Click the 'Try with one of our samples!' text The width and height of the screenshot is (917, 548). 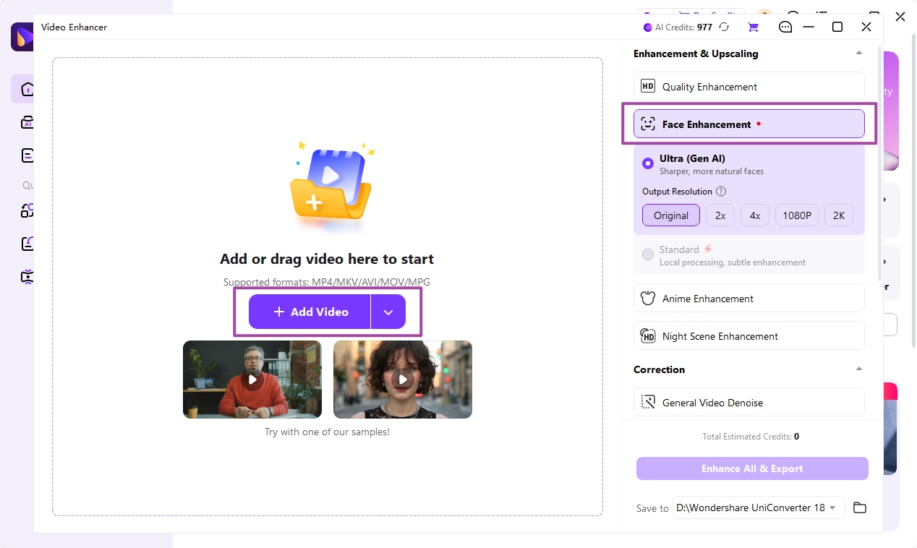pos(327,432)
